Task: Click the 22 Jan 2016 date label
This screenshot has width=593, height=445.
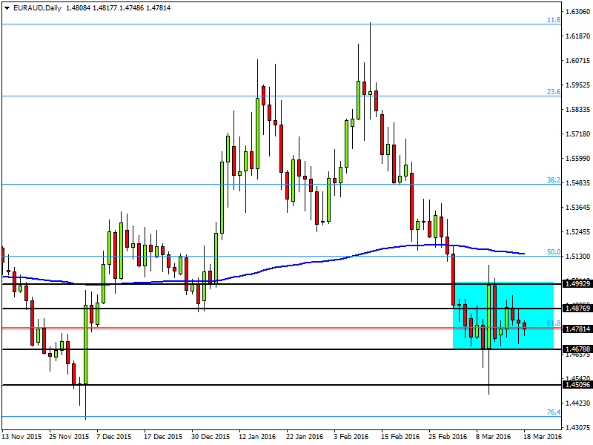Action: pyautogui.click(x=305, y=436)
